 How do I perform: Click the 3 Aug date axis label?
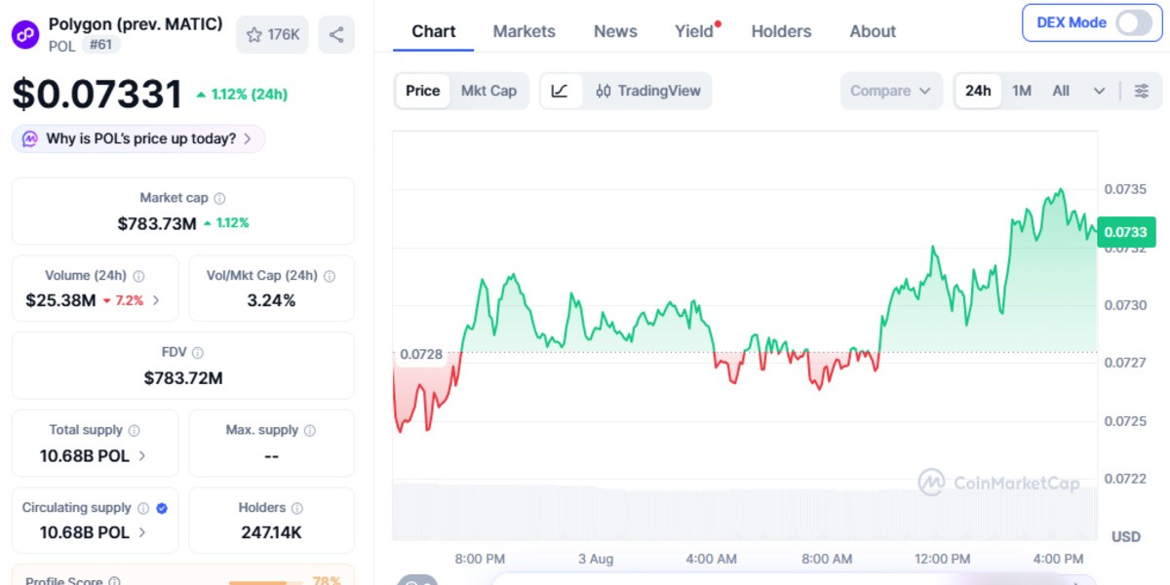click(596, 559)
